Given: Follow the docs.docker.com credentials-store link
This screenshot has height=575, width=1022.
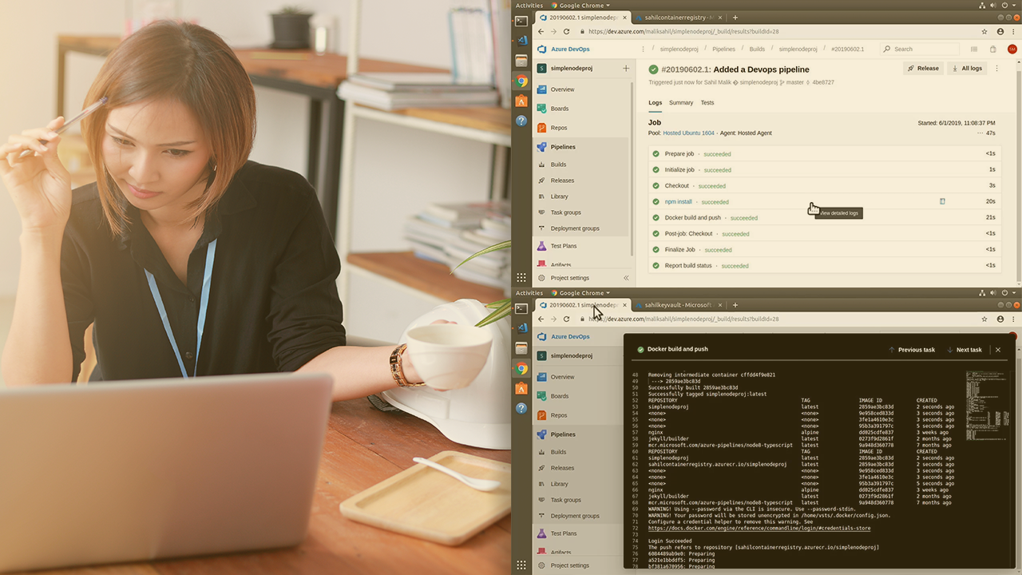Looking at the screenshot, I should pyautogui.click(x=759, y=528).
